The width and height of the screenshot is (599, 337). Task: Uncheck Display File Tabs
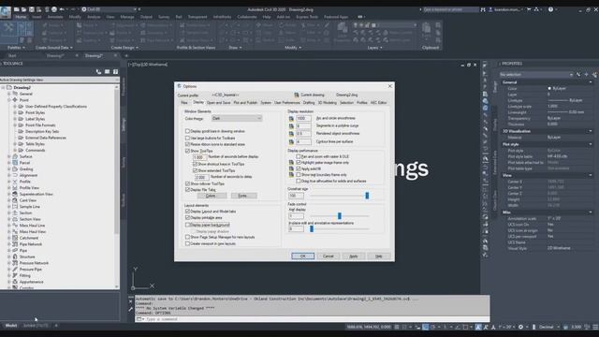187,189
